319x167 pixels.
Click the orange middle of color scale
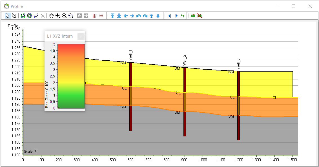(71, 63)
